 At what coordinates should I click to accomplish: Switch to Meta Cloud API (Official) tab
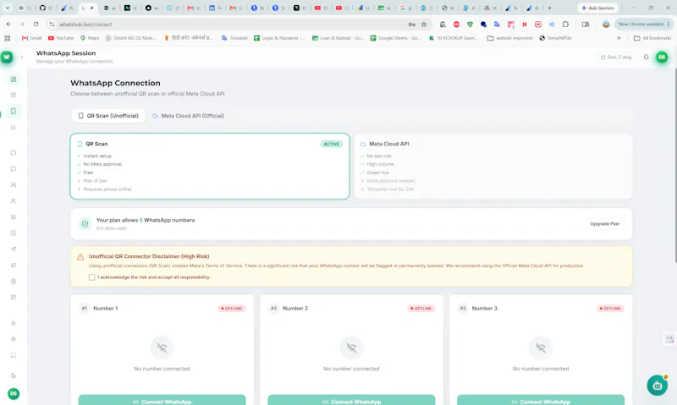pos(188,116)
